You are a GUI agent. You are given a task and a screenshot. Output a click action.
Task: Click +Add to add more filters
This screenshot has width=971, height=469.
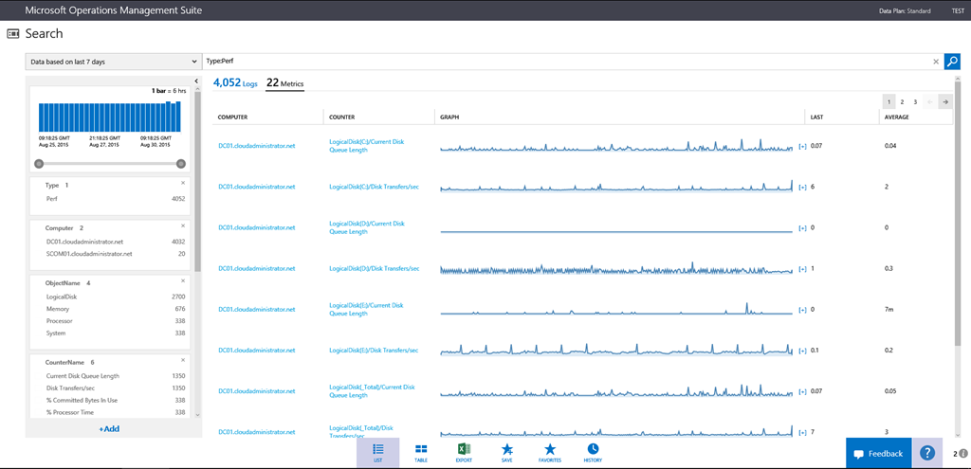(x=109, y=428)
